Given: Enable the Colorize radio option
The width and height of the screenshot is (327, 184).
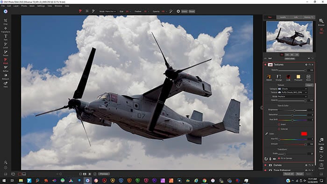Looking at the screenshot, I should click(x=279, y=129).
